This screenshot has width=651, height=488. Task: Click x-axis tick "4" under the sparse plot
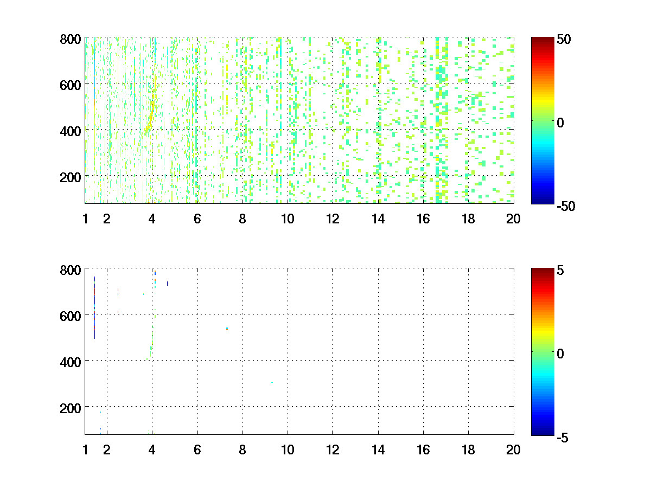pyautogui.click(x=152, y=450)
